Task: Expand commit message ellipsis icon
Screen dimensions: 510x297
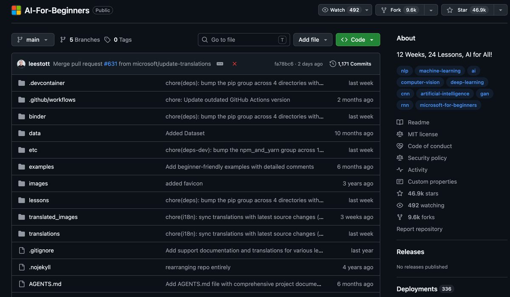Action: click(220, 64)
